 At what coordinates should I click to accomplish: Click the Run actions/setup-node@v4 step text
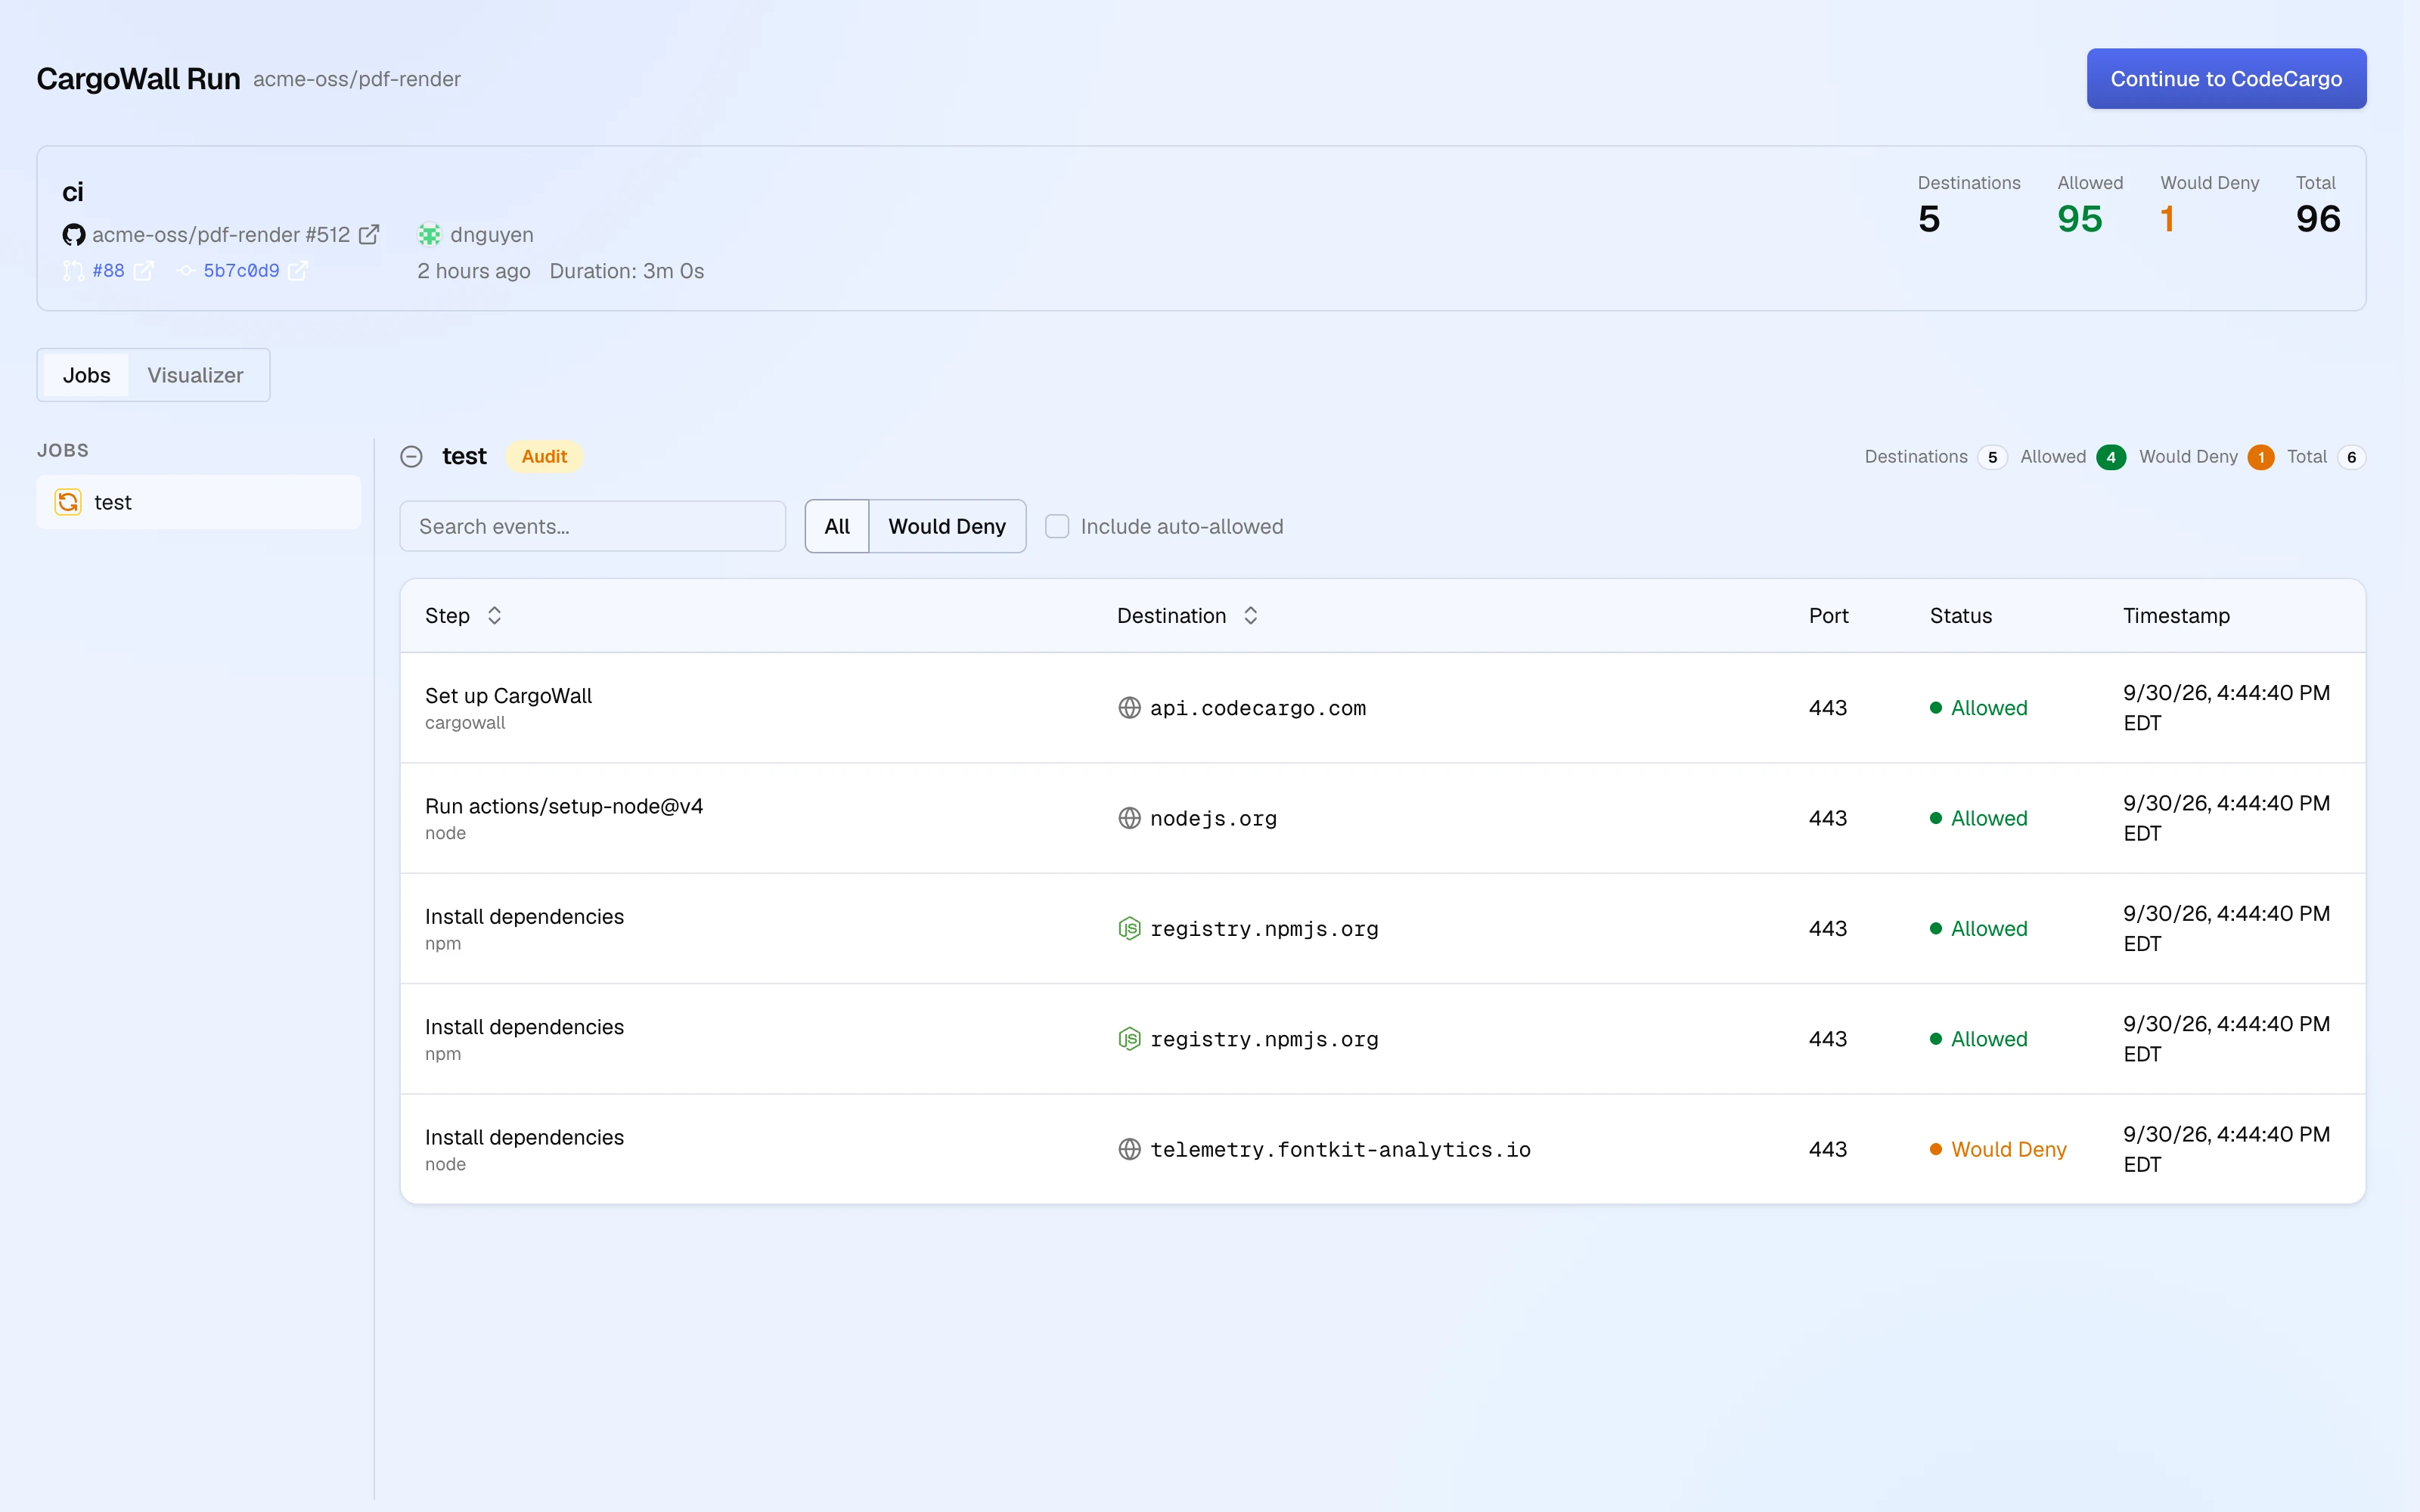click(564, 806)
